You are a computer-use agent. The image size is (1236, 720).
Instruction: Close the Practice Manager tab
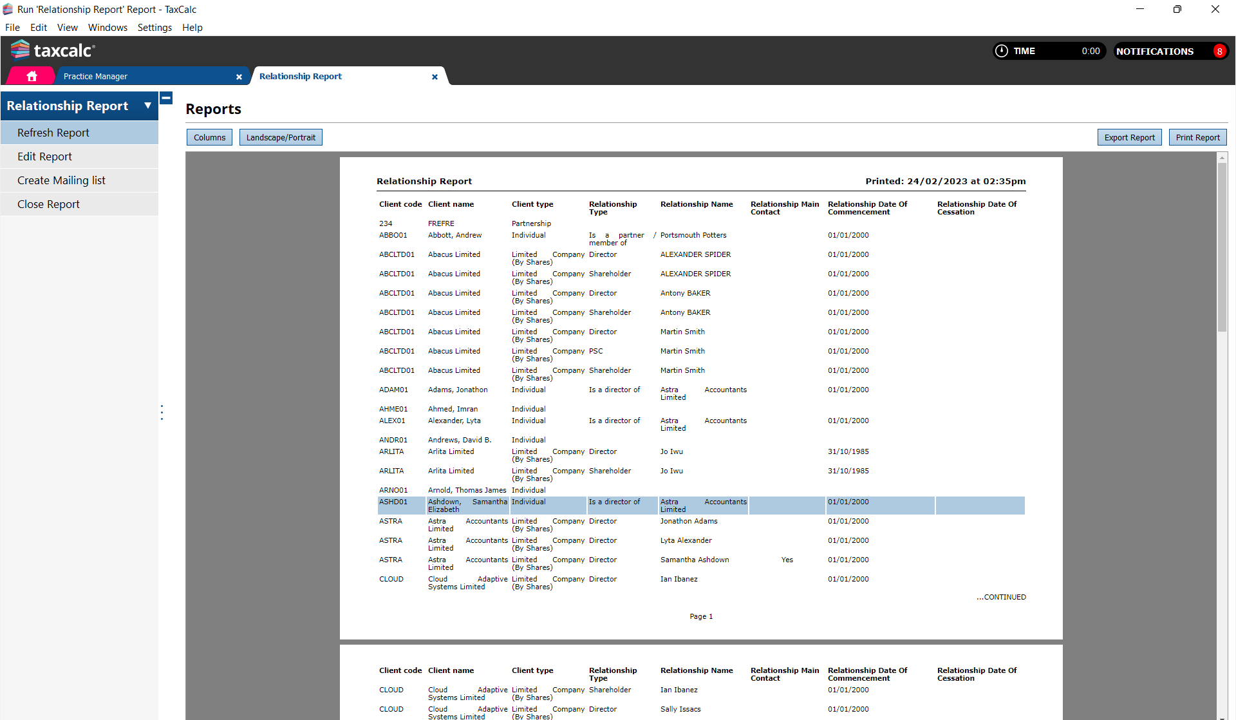tap(239, 77)
